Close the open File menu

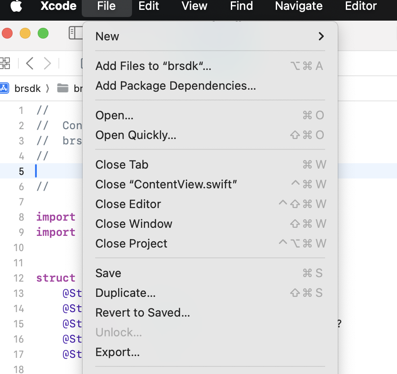tap(106, 6)
